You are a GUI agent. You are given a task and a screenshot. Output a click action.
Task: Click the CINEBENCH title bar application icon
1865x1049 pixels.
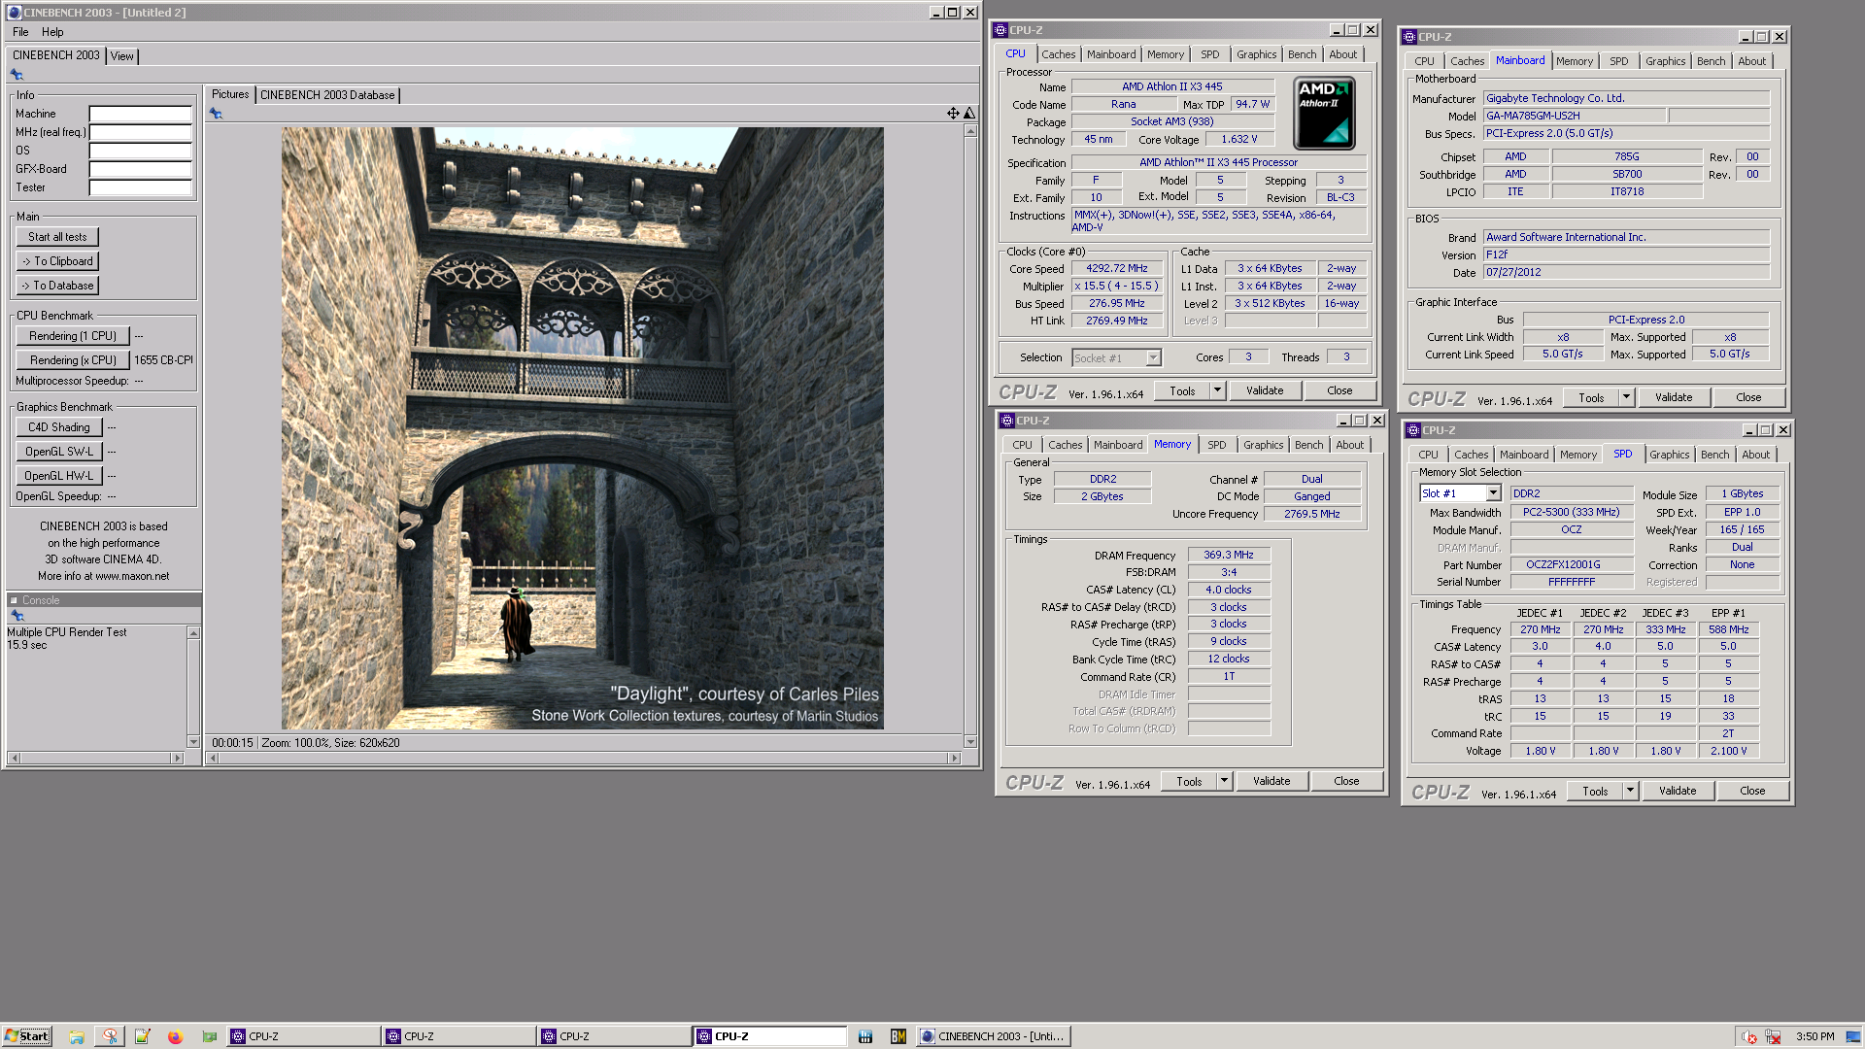[x=15, y=13]
